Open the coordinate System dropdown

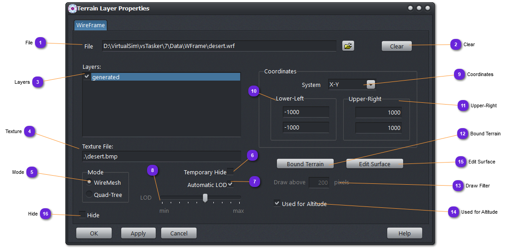point(371,84)
